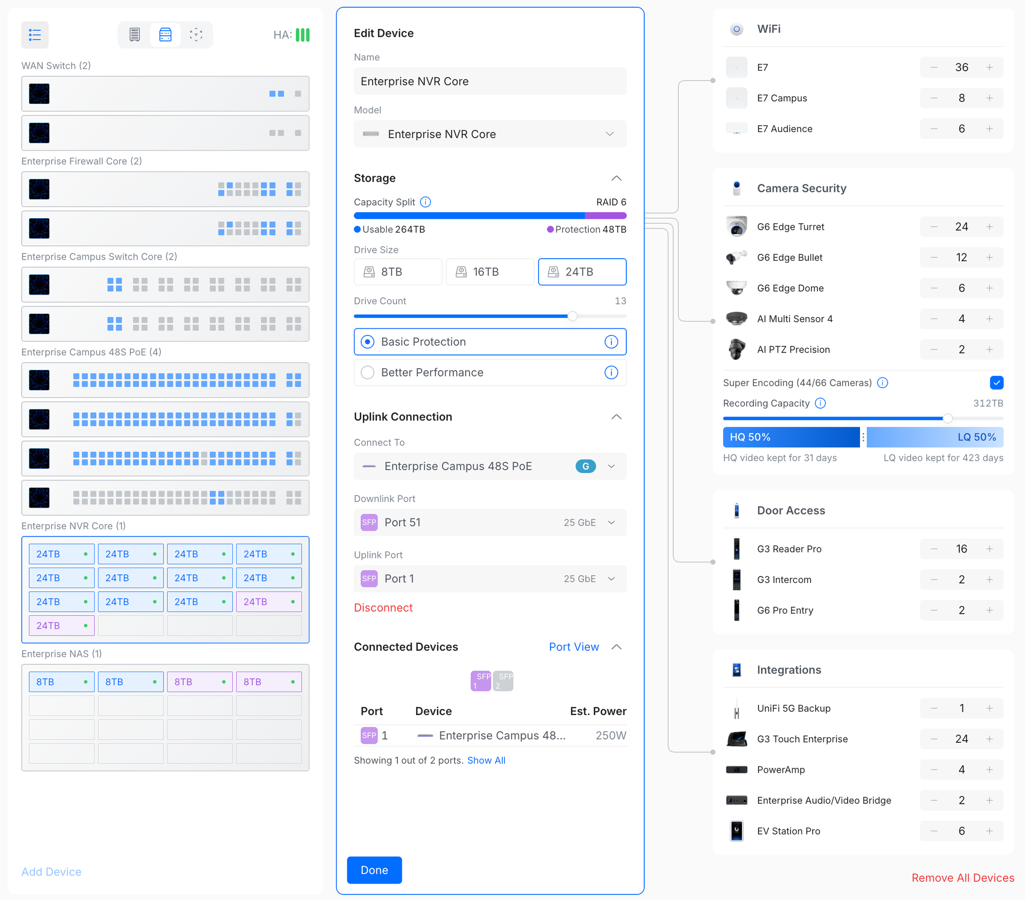
Task: Click Add Device link
Action: [x=51, y=872]
